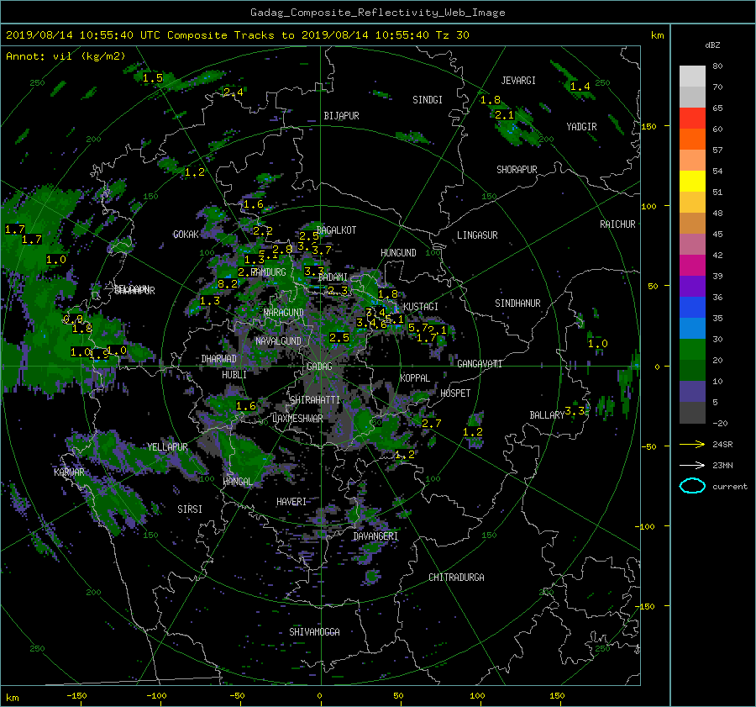Click the 1.5 VIL annotation at top left
The width and height of the screenshot is (756, 707).
pyautogui.click(x=152, y=77)
